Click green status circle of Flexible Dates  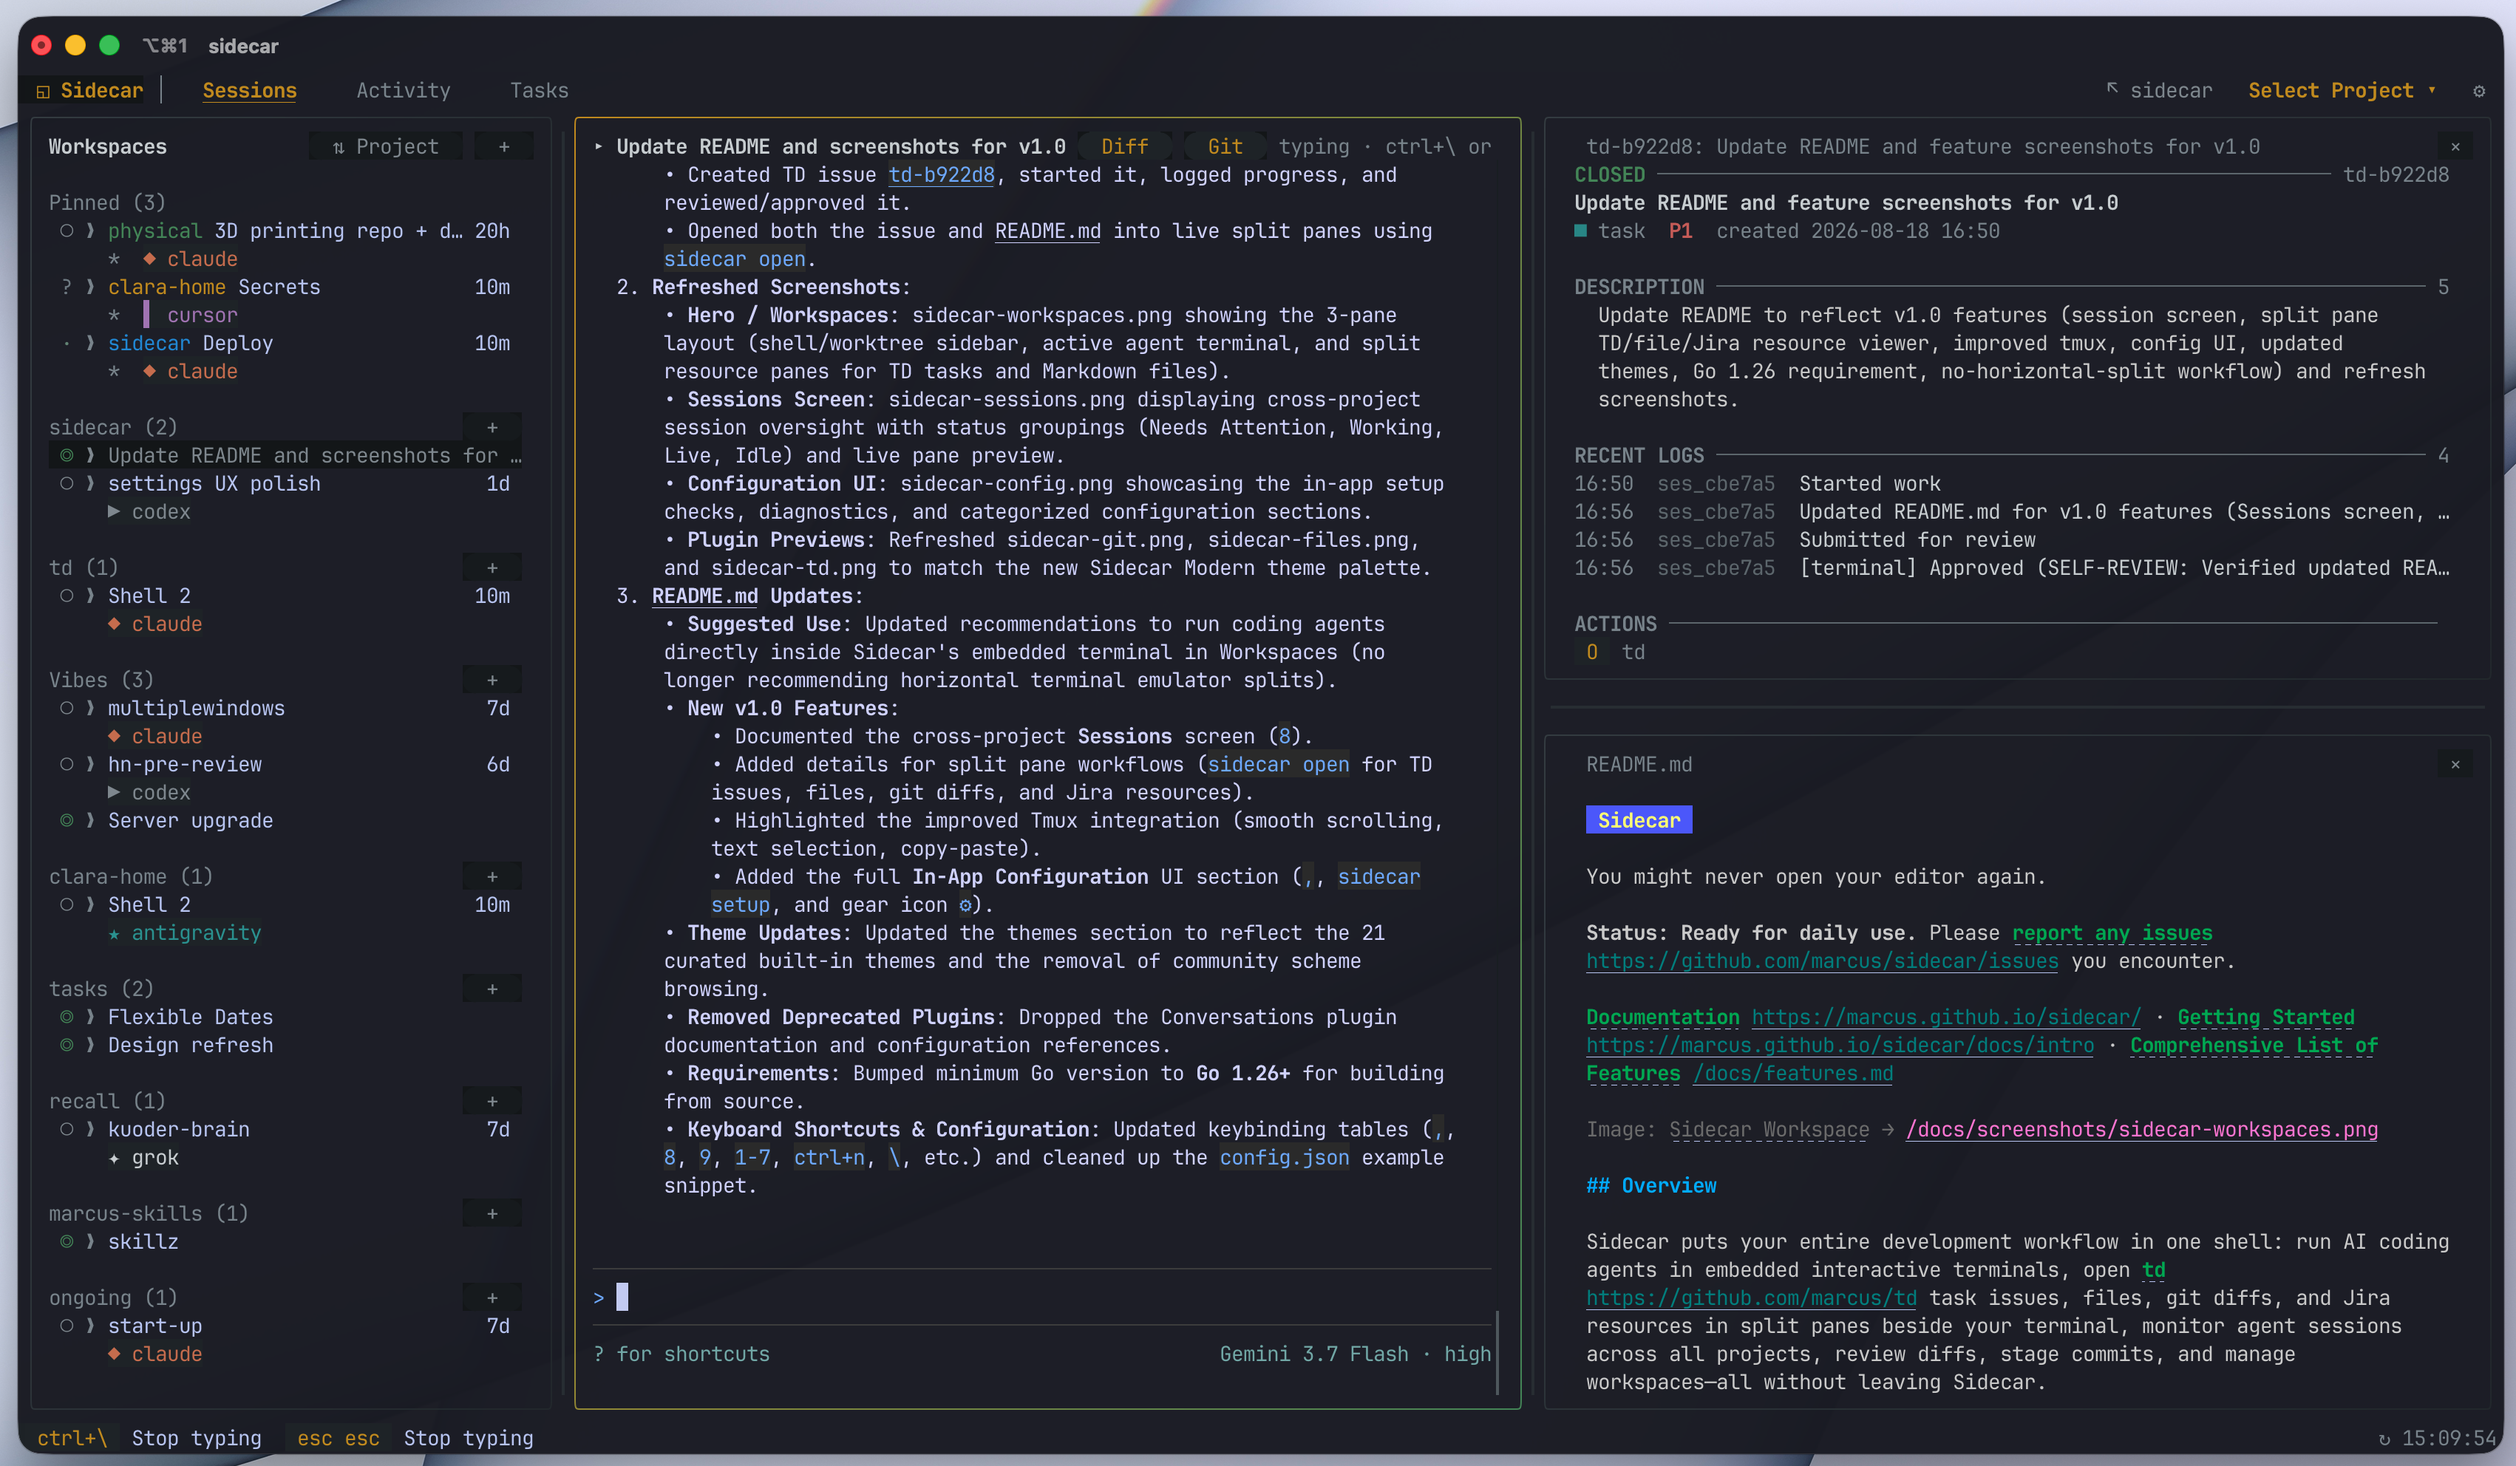coord(66,1017)
